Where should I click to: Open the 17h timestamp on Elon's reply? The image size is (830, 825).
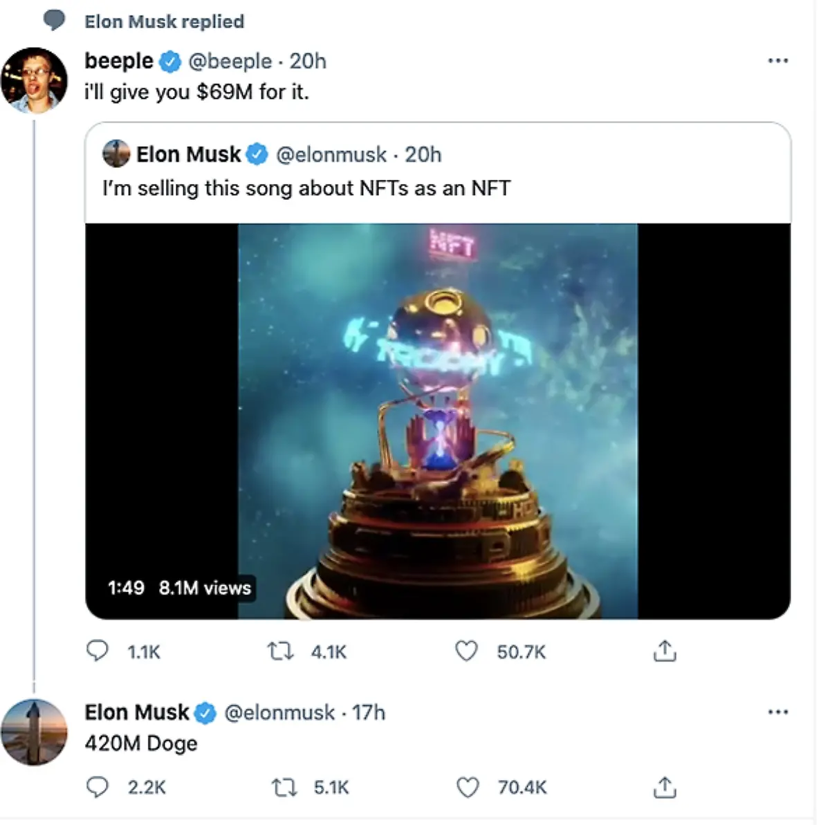[x=369, y=712]
